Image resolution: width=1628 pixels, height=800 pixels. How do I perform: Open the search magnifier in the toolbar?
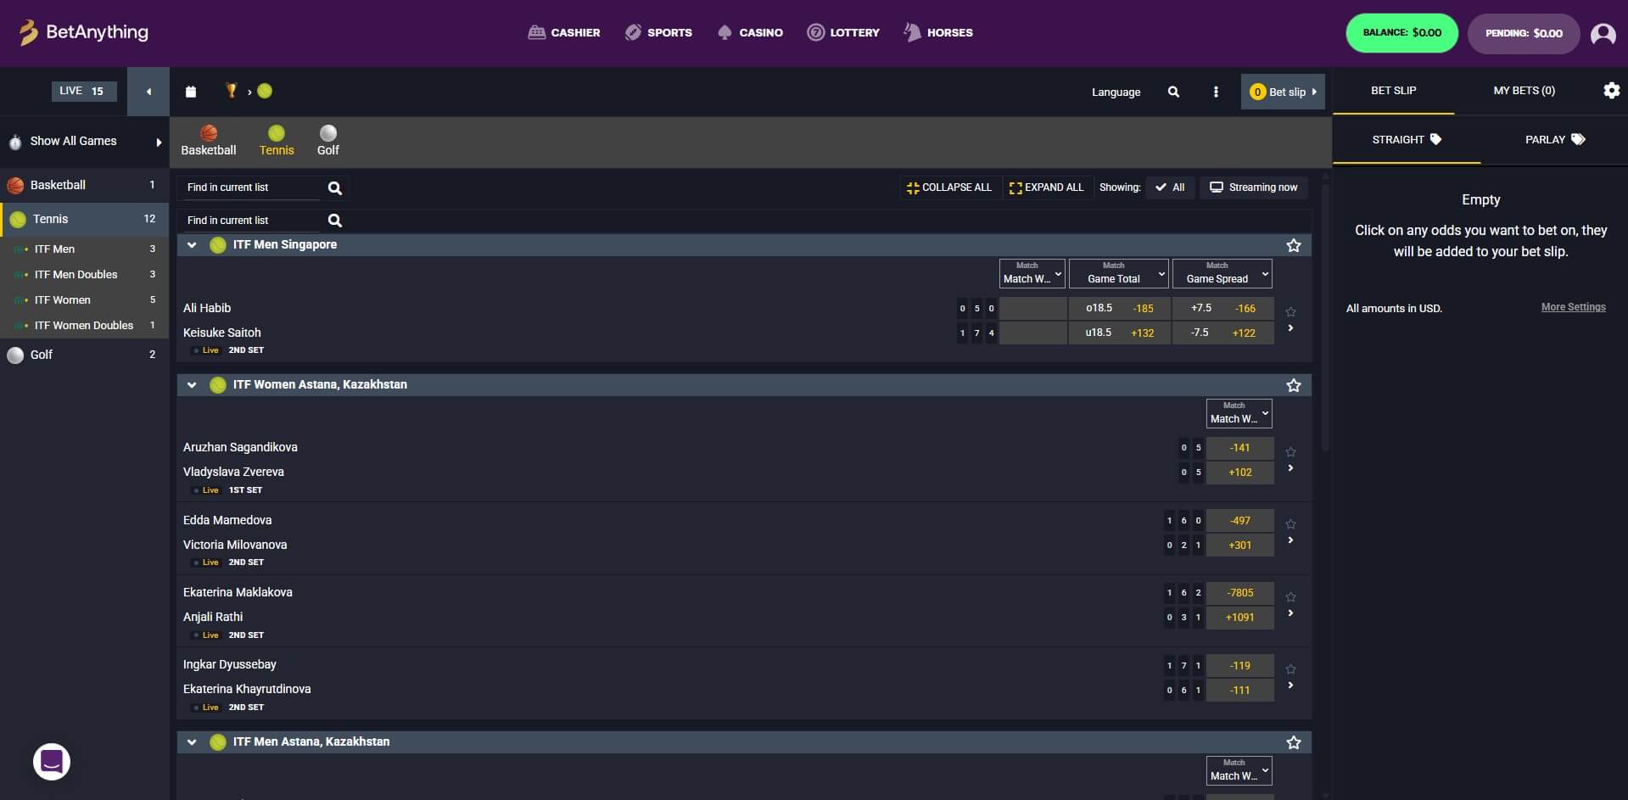tap(1174, 92)
